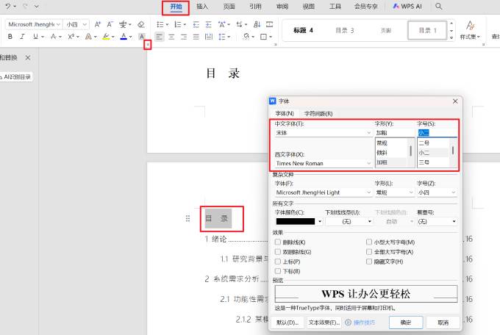
Task: Apply the blue font color button
Action: (x=124, y=37)
